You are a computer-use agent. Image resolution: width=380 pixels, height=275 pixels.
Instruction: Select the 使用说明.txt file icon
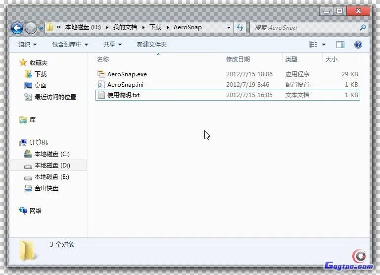pyautogui.click(x=101, y=95)
